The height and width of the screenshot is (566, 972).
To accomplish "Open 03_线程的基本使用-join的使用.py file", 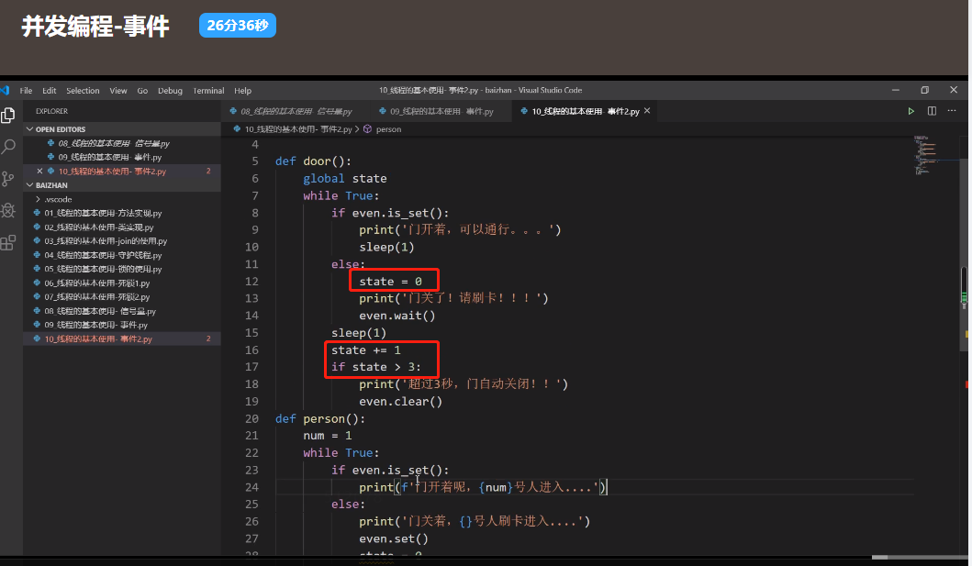I will 122,241.
